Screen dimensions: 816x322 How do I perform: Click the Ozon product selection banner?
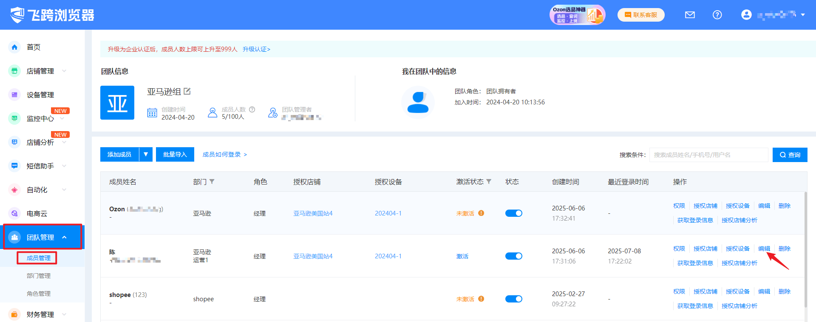[x=577, y=15]
